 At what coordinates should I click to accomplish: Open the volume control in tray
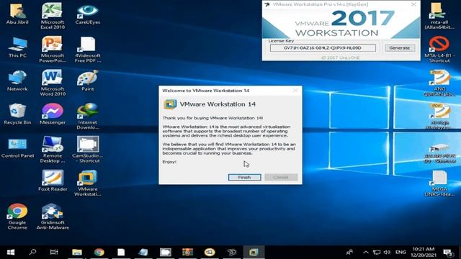(388, 253)
